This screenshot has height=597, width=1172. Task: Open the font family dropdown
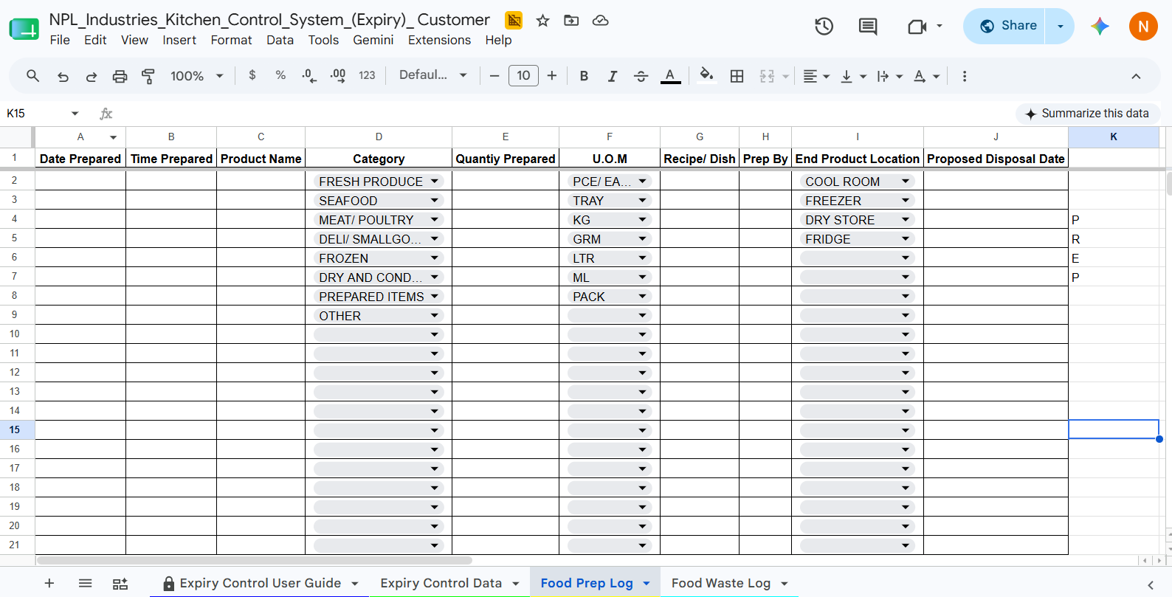[433, 75]
